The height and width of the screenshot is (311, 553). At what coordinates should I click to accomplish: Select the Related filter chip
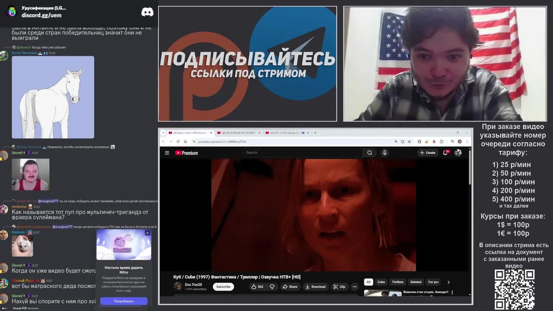416,282
